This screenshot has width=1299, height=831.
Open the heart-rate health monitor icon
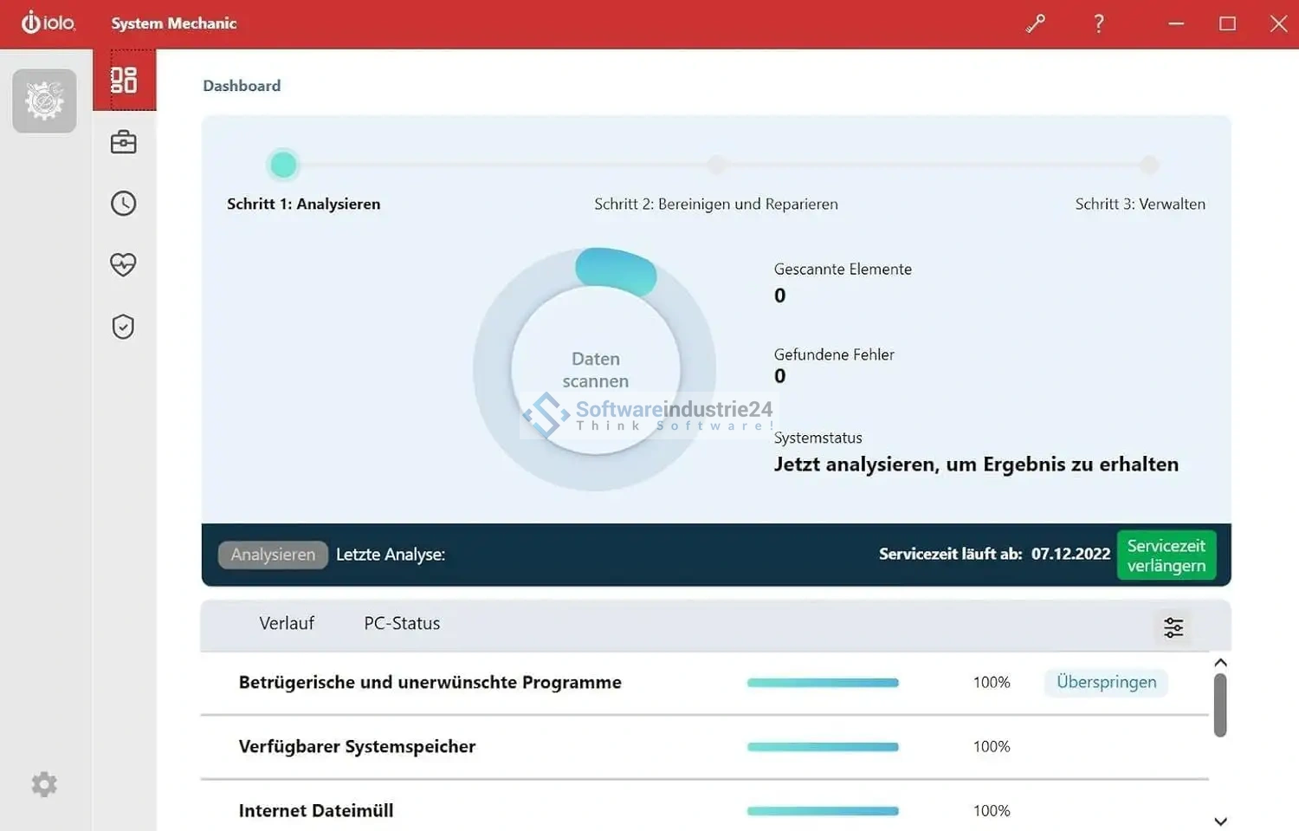pyautogui.click(x=124, y=264)
